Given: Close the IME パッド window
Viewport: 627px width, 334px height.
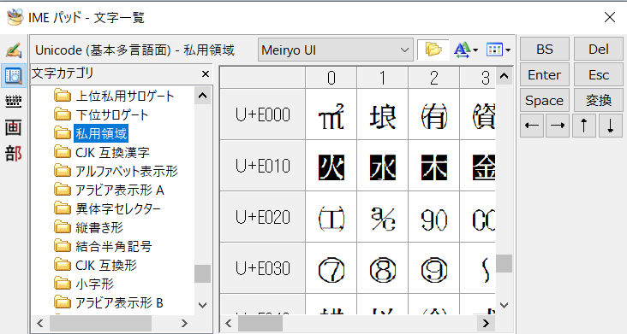Looking at the screenshot, I should click(610, 17).
